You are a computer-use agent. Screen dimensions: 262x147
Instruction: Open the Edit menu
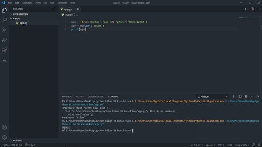pyautogui.click(x=17, y=3)
